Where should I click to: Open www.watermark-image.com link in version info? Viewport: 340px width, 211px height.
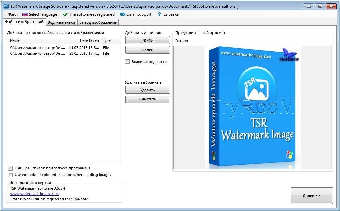[x=34, y=194]
